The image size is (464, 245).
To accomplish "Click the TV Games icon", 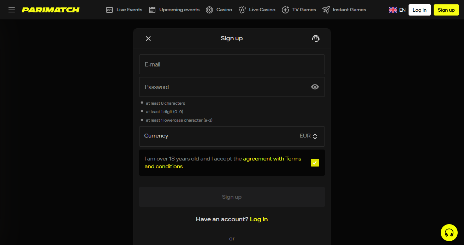I will pyautogui.click(x=285, y=10).
